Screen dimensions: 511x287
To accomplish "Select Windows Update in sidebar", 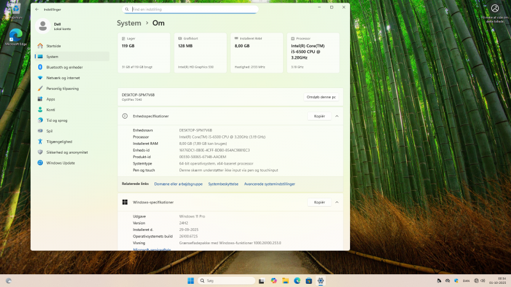I will click(60, 163).
